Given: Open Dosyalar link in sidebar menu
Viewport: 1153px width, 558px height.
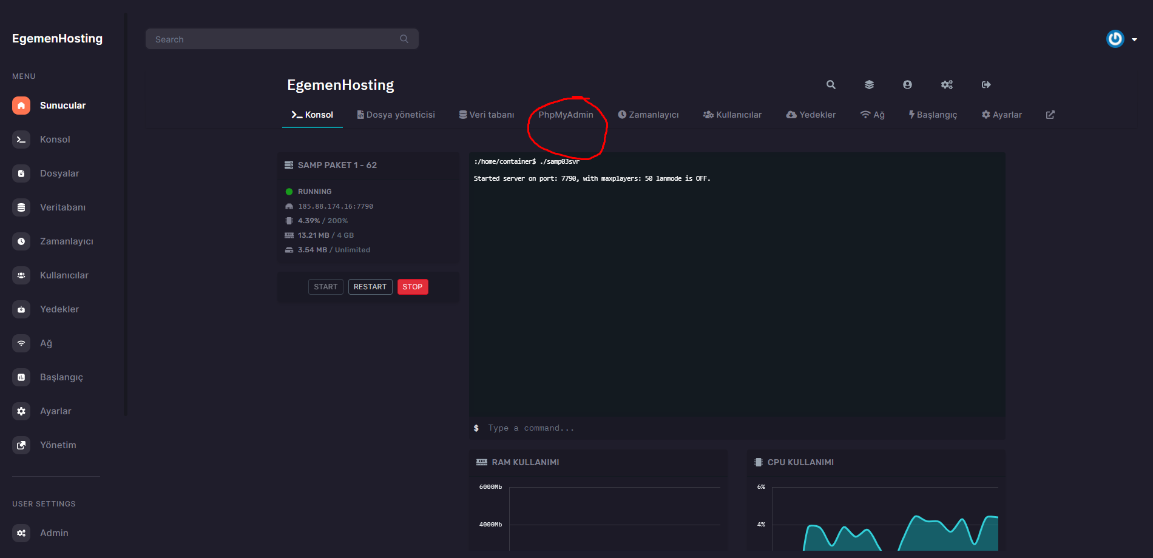Looking at the screenshot, I should pyautogui.click(x=59, y=173).
